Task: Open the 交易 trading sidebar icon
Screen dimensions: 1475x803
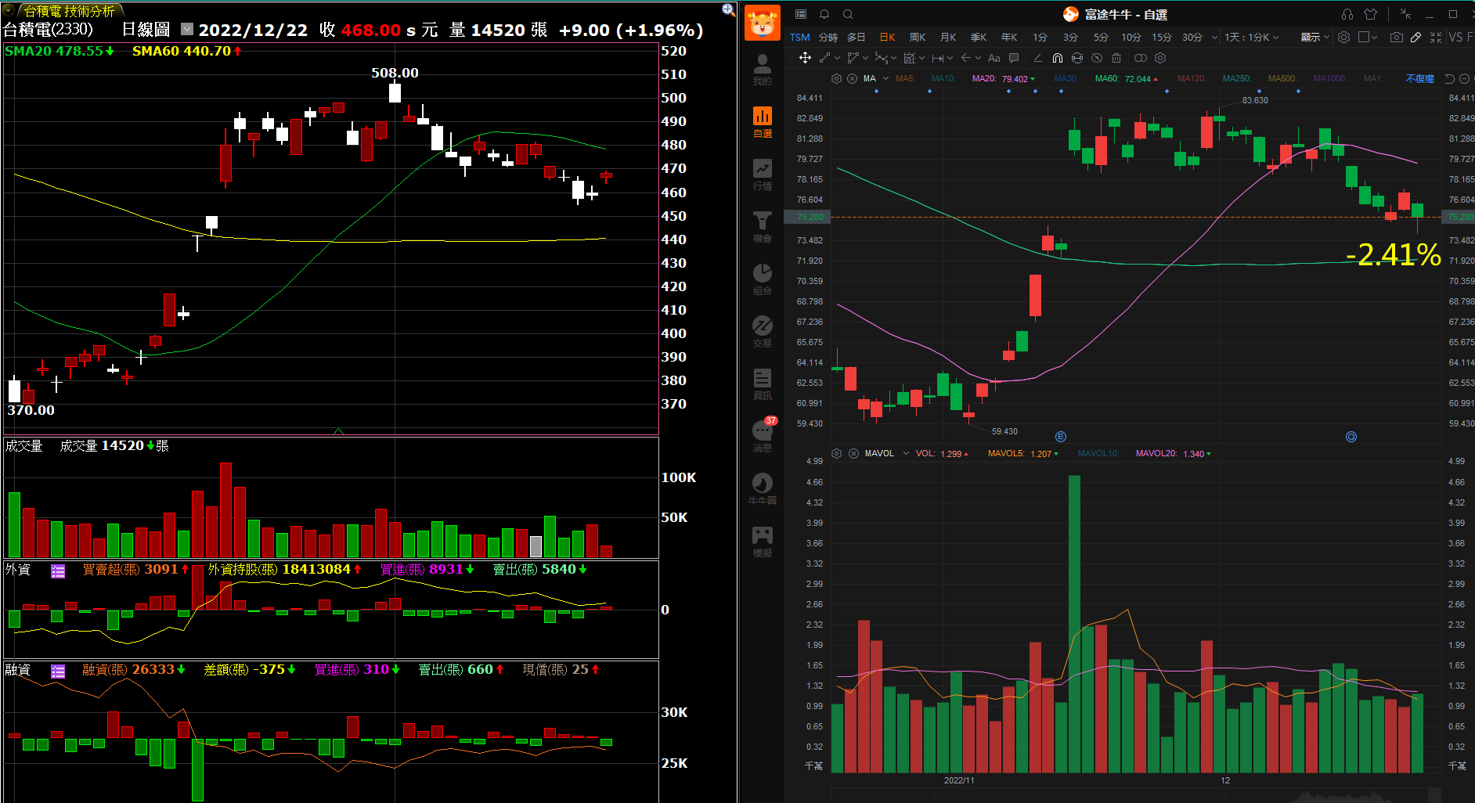Action: coord(762,332)
